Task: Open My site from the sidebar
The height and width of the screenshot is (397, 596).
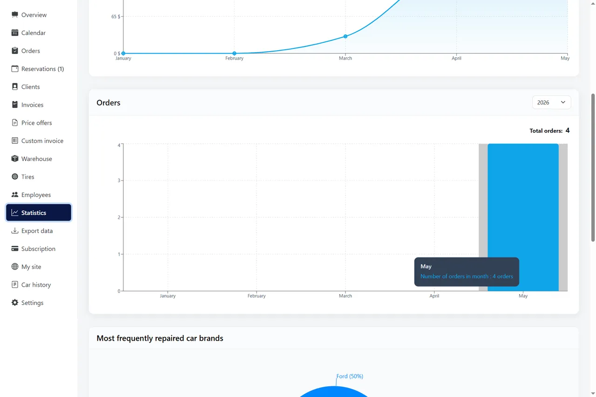Action: 39,267
